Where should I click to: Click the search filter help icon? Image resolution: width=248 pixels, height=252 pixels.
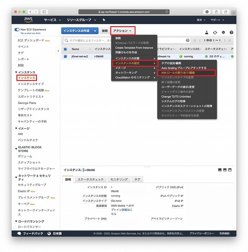188,40
